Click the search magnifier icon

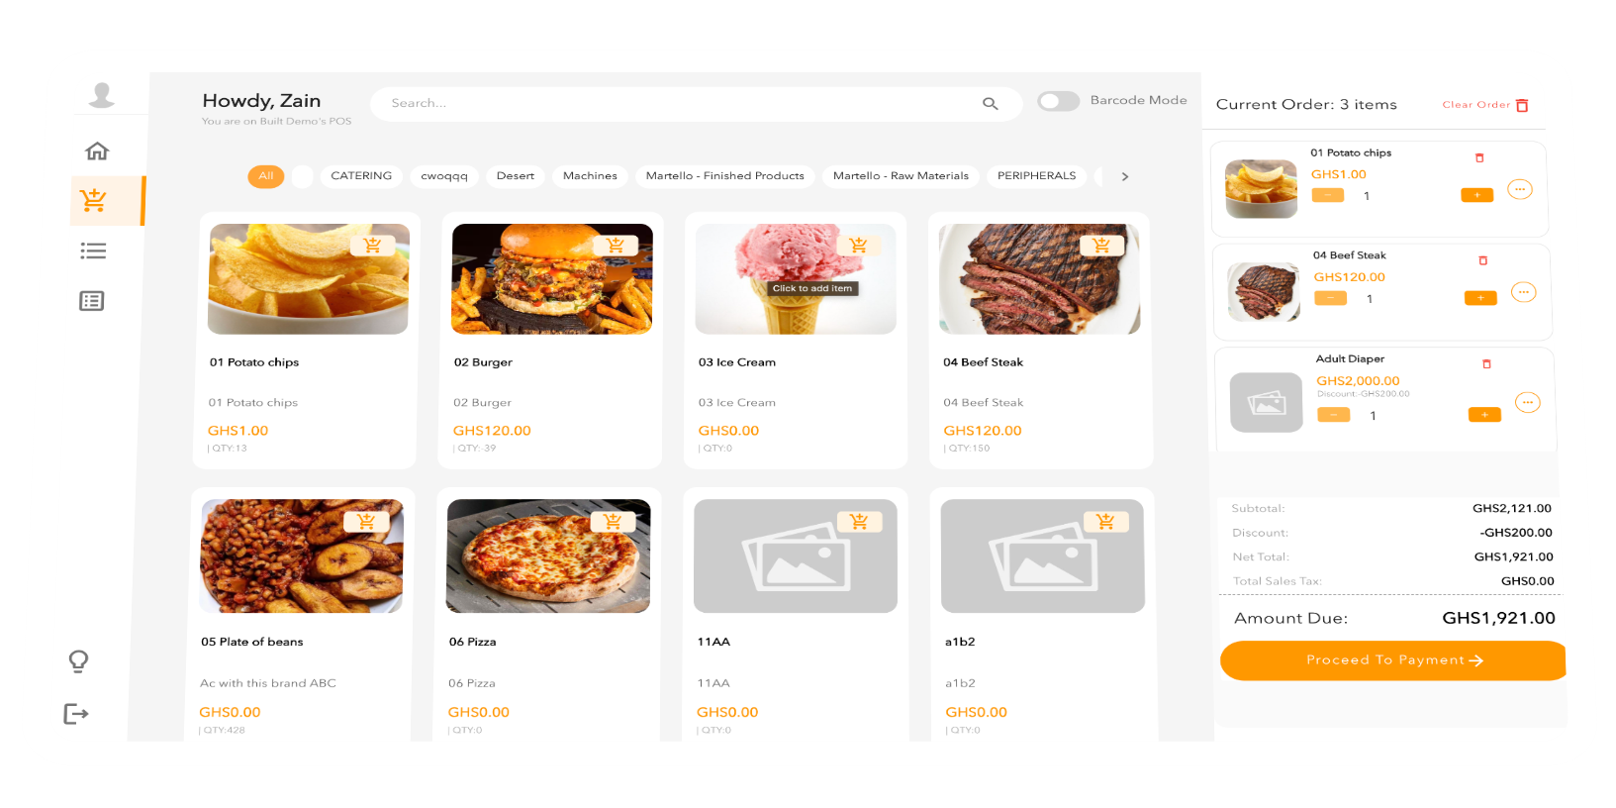(990, 103)
